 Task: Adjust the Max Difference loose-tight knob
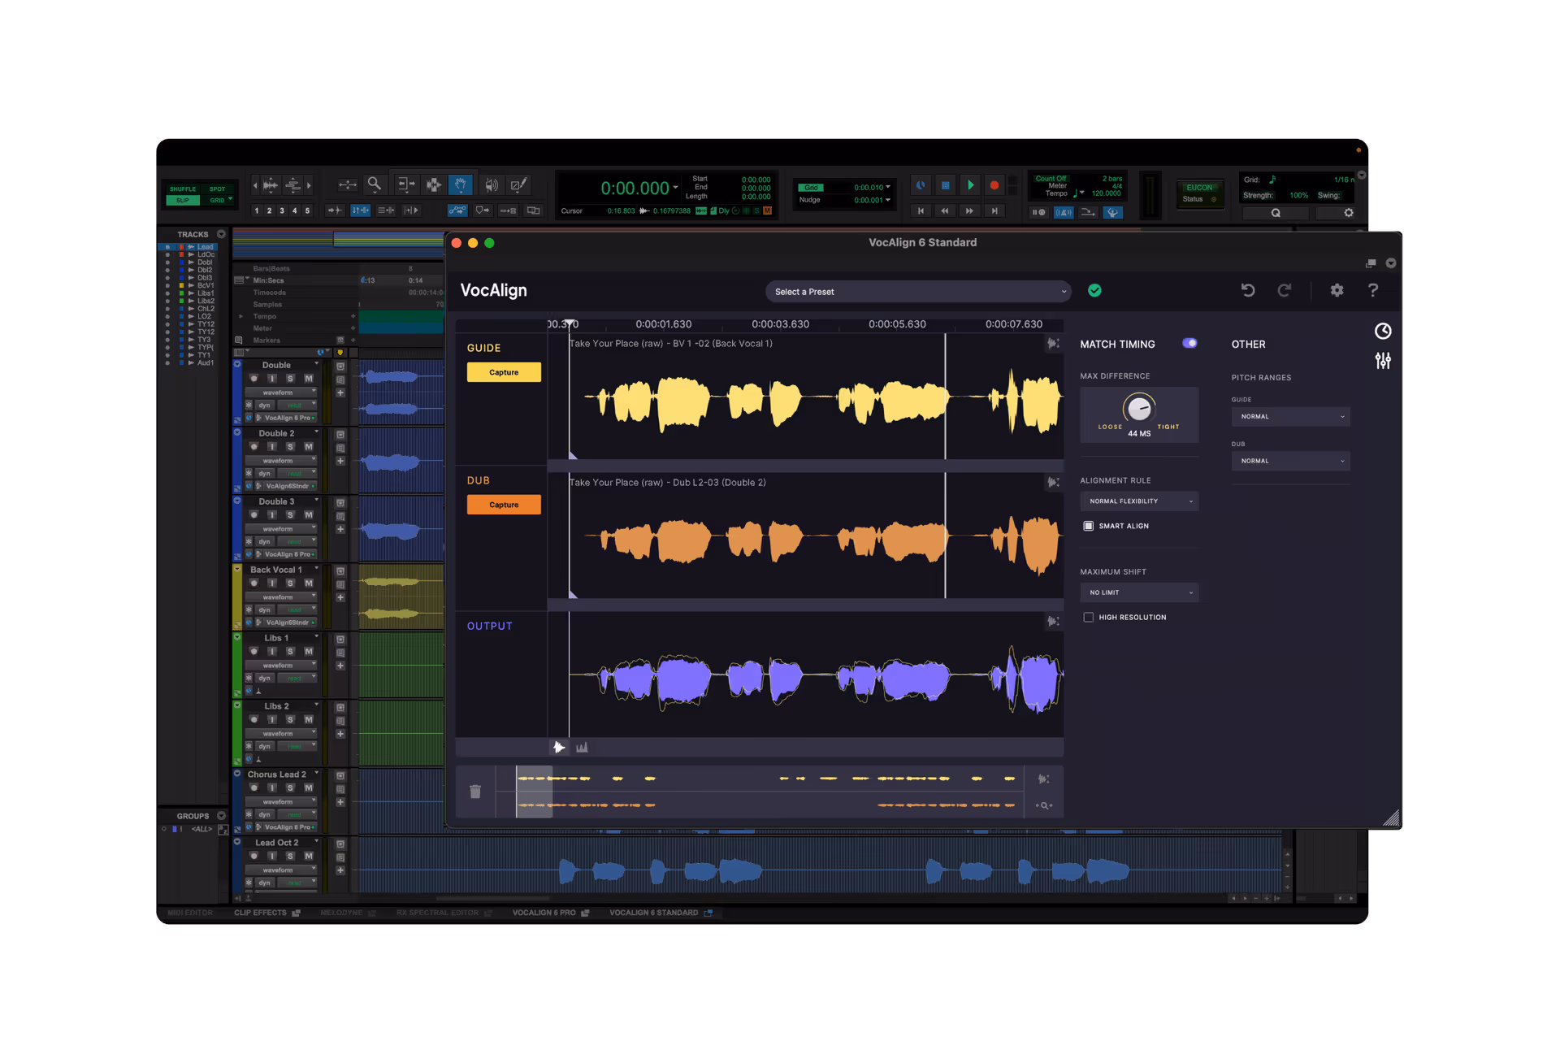click(1139, 408)
